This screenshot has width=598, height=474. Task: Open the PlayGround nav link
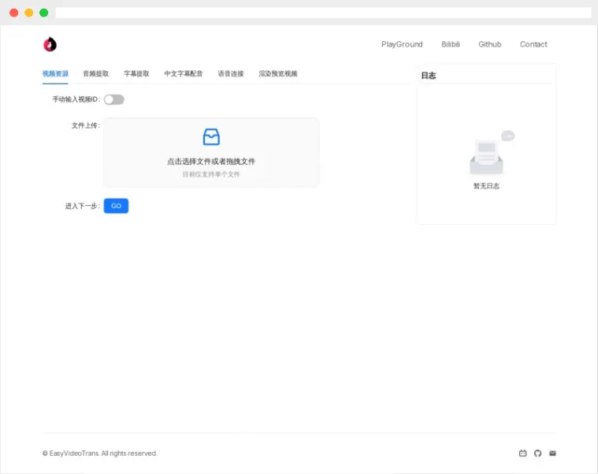coord(402,44)
